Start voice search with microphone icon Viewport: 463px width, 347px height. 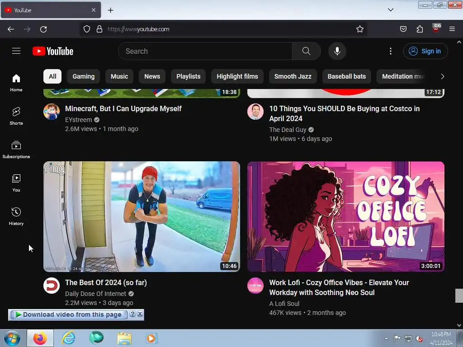pos(337,51)
